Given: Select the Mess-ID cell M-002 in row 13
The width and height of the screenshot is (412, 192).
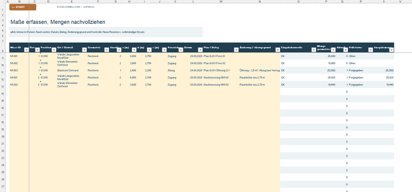Looking at the screenshot, I should tap(19, 85).
